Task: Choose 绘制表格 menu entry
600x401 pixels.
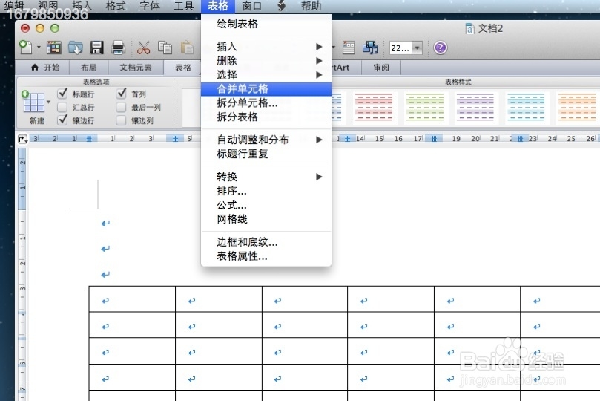Action: 266,24
